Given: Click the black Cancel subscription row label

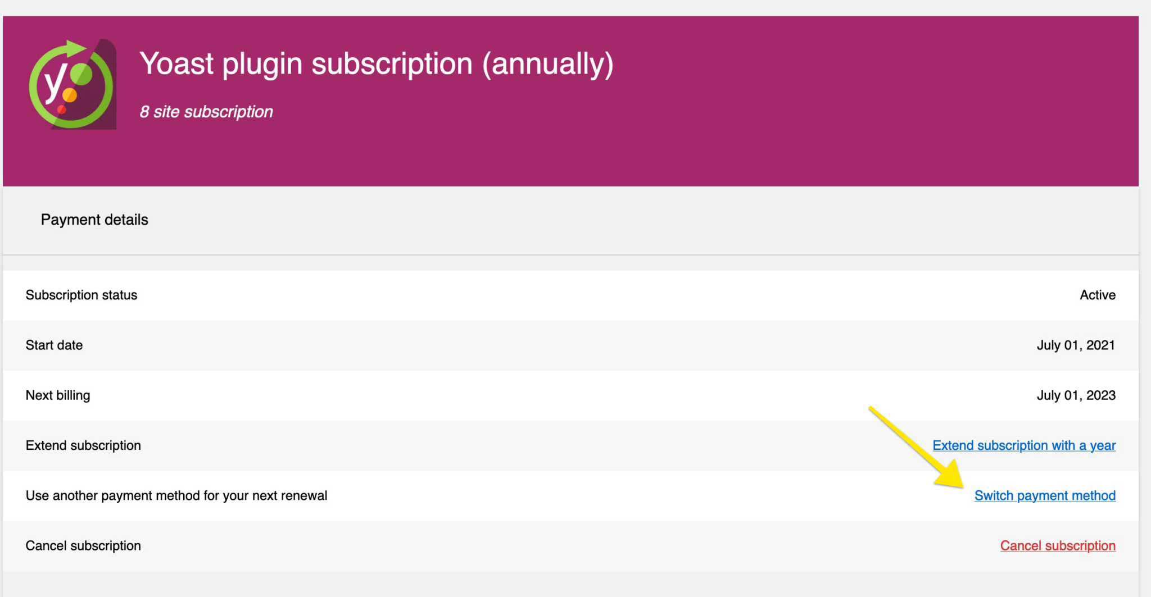Looking at the screenshot, I should tap(83, 545).
